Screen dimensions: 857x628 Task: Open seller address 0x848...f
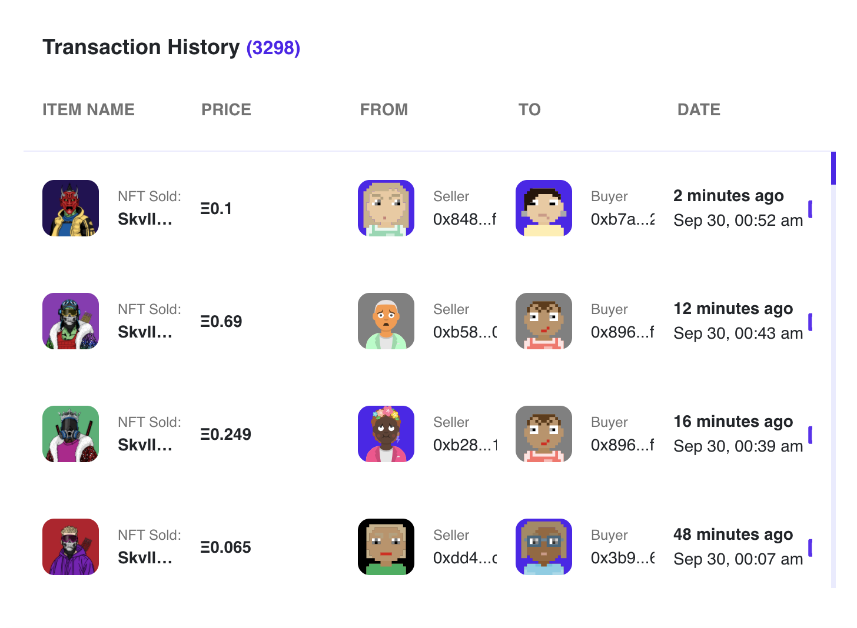[x=465, y=219]
